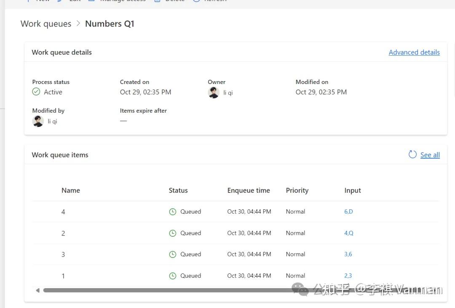Navigate back via the Work queues breadcrumb
Screen dimensions: 455x308
pos(45,24)
